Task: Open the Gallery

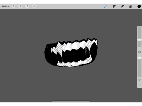Action: (x=6, y=6)
